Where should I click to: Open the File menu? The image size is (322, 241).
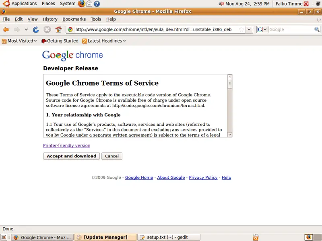click(x=6, y=19)
